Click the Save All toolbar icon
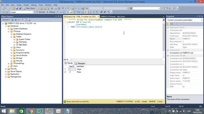Screen dimensions: 204x114 20,8
